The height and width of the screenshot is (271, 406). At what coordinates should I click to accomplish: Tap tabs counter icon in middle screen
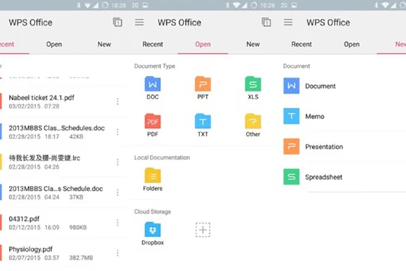click(x=266, y=23)
